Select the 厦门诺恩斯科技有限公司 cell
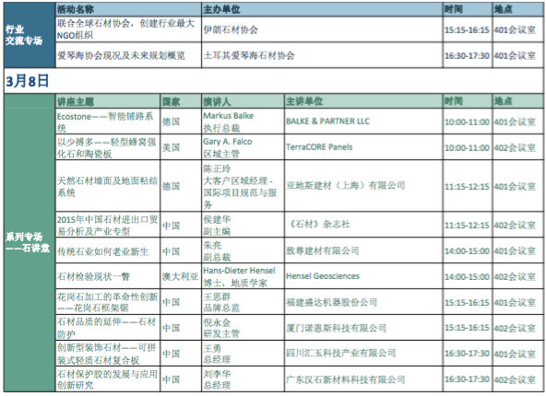Screen dimensions: 546x396 point(363,328)
